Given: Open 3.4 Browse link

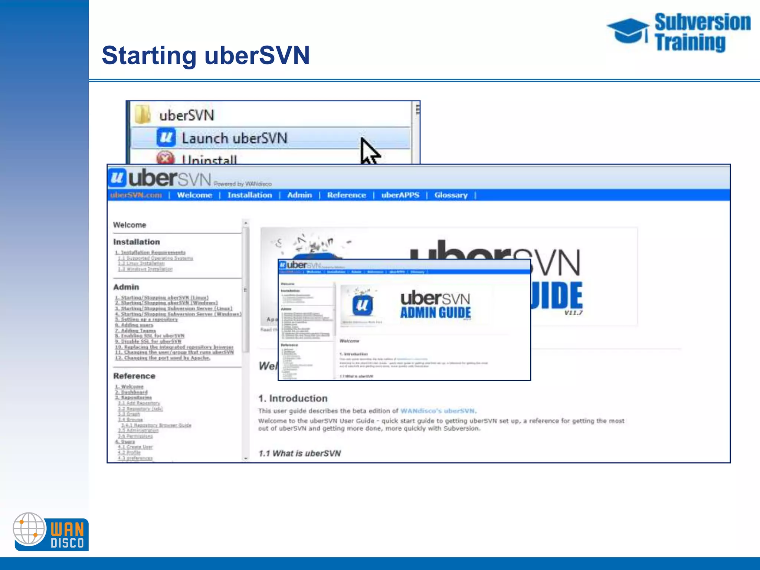Looking at the screenshot, I should pos(131,420).
